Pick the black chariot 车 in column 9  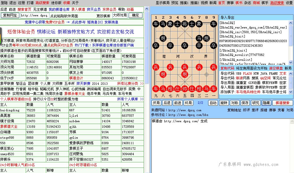214,24
